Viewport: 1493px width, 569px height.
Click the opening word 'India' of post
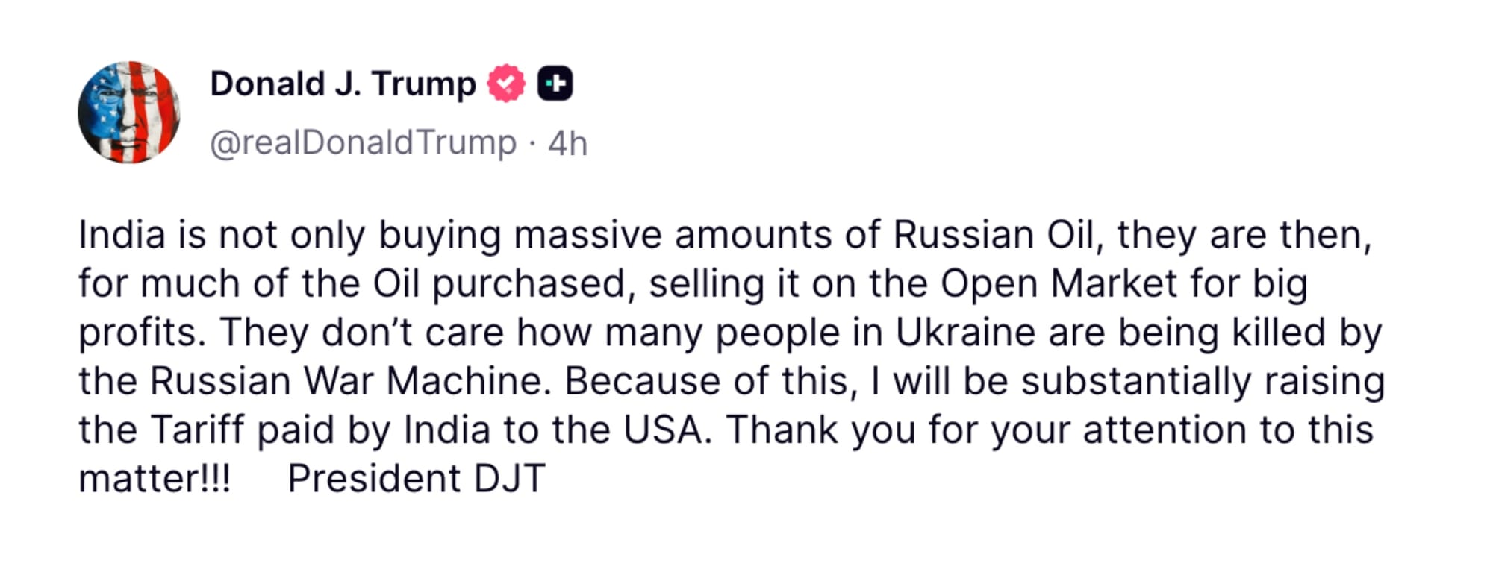coord(122,235)
